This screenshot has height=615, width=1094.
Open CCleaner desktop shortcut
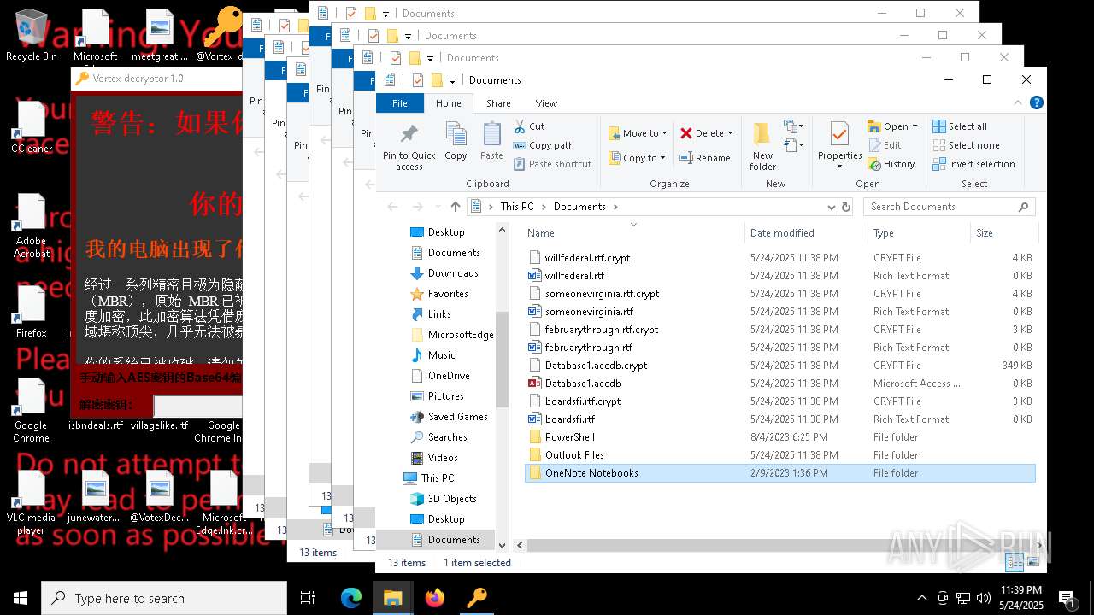point(32,126)
